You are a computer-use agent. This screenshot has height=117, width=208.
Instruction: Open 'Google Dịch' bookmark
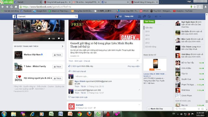click(x=40, y=11)
